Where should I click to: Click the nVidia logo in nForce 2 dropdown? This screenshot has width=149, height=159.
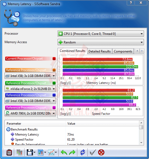[7, 89]
